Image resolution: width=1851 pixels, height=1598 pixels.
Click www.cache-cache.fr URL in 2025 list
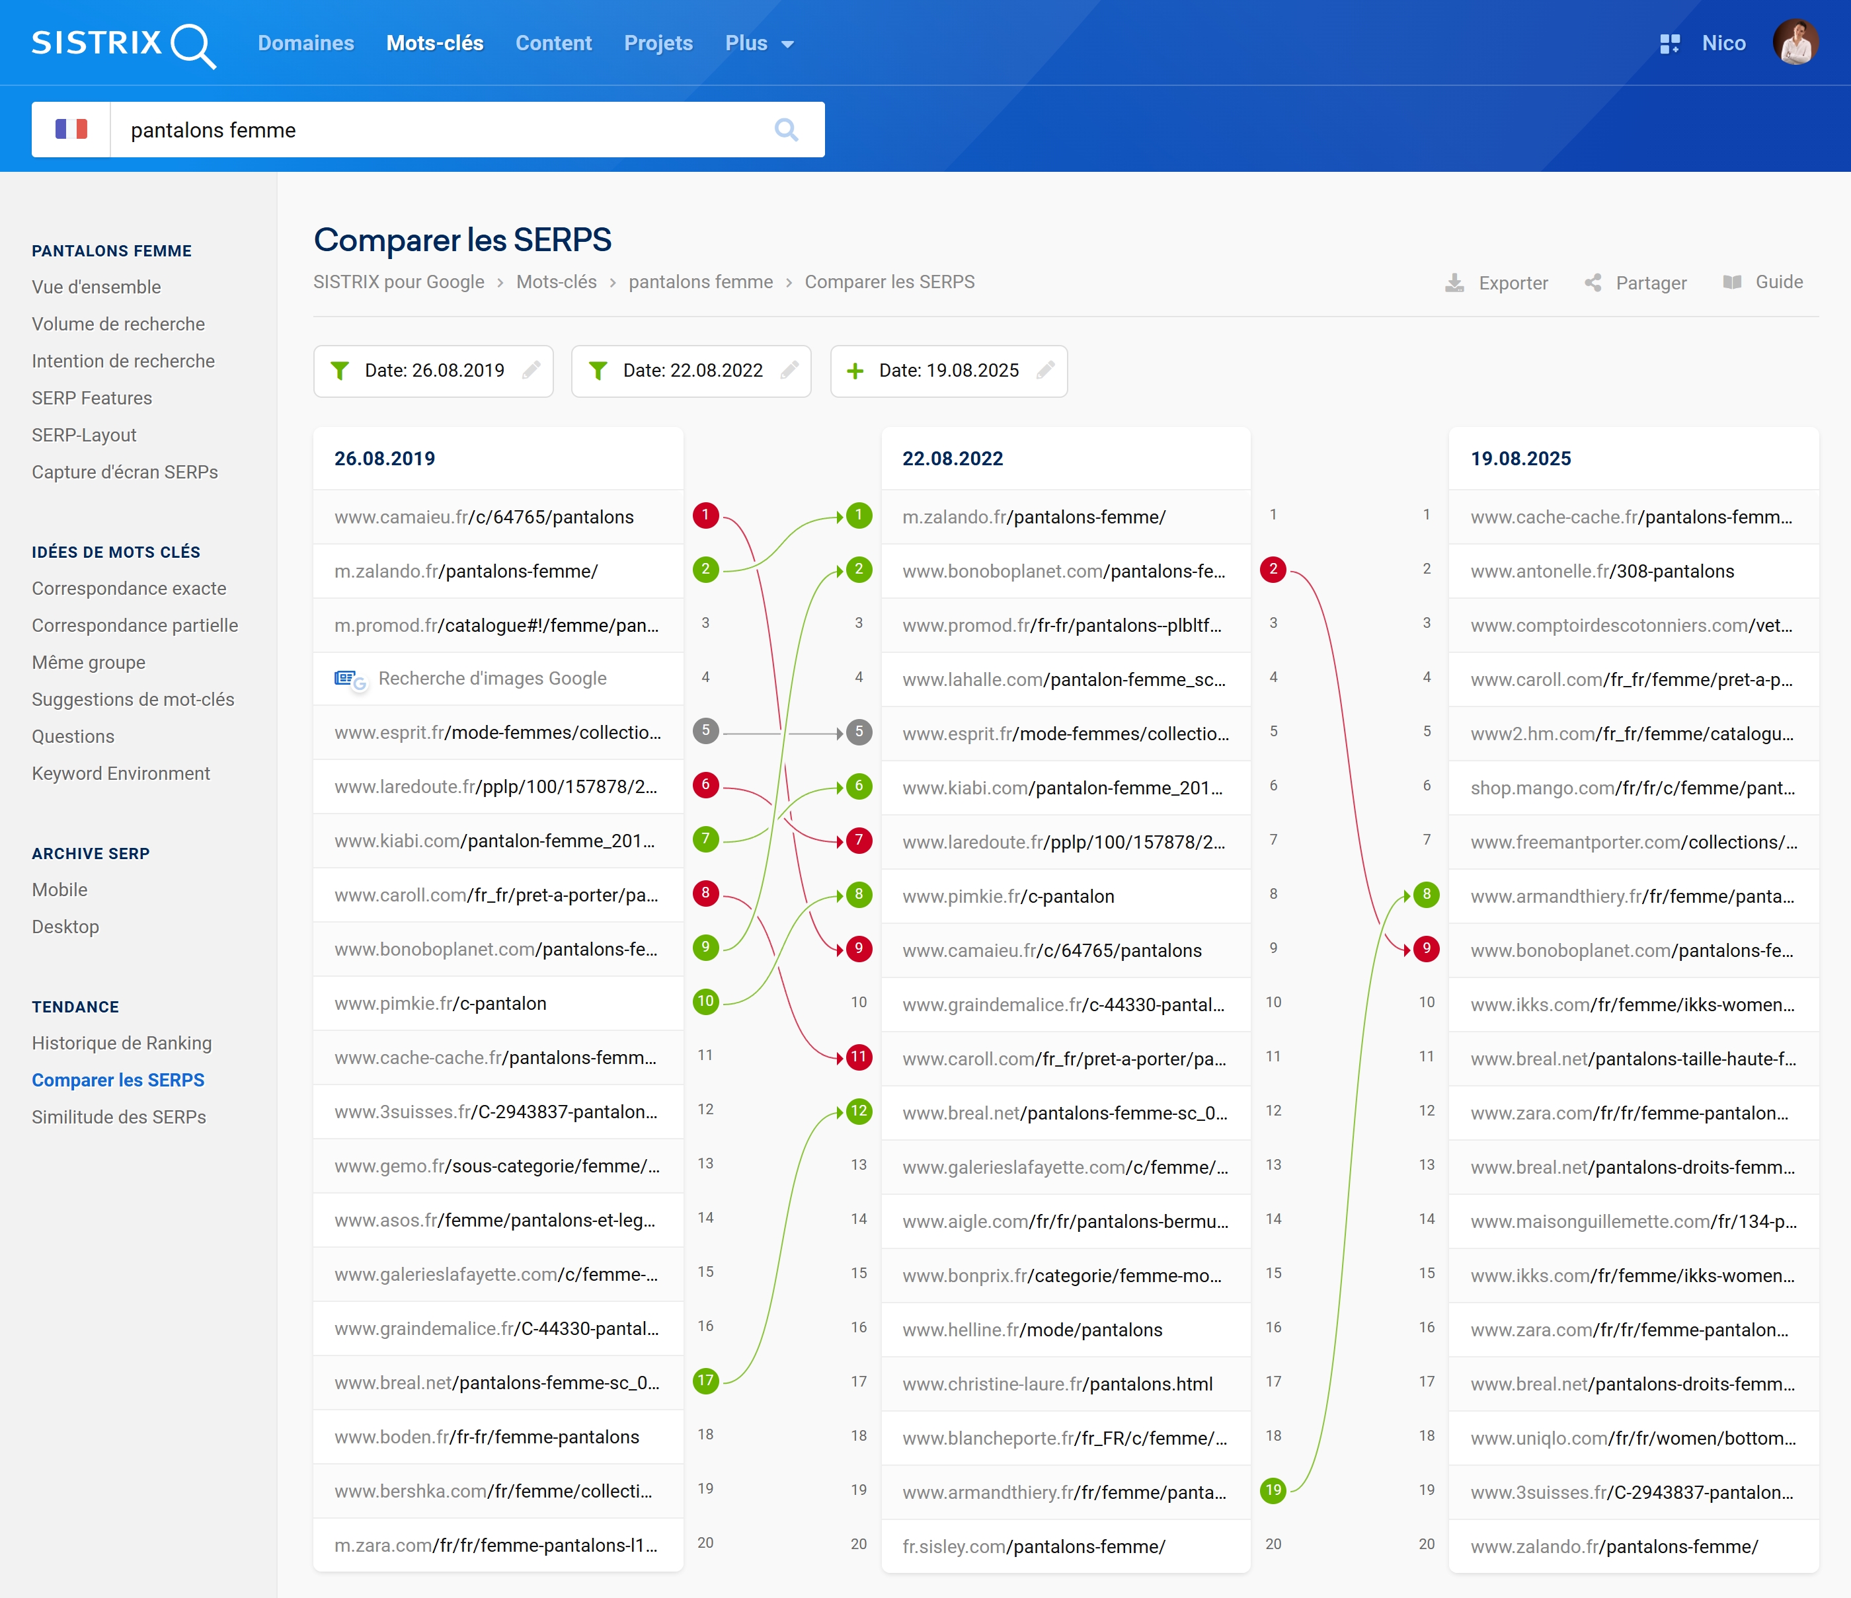pos(1632,517)
